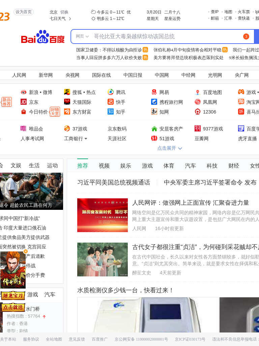This screenshot has width=259, height=346.
Task: Open the 央视网 link
Action: (72, 75)
